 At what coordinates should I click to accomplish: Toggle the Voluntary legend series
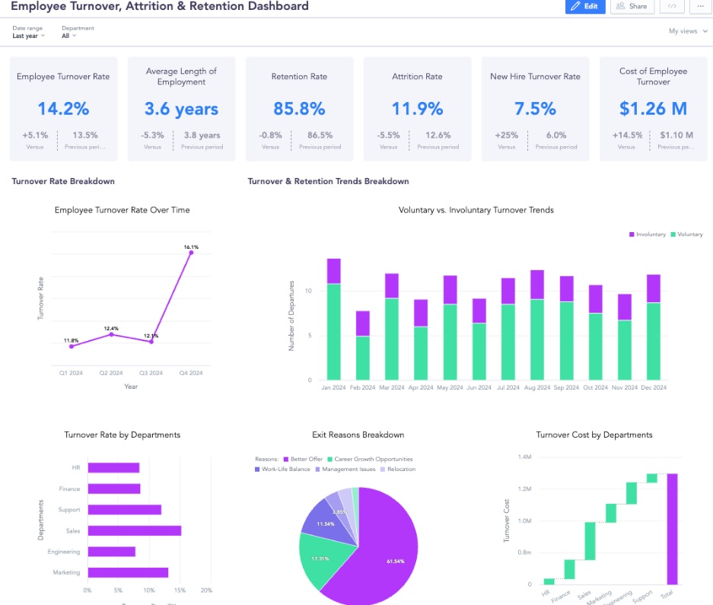687,234
